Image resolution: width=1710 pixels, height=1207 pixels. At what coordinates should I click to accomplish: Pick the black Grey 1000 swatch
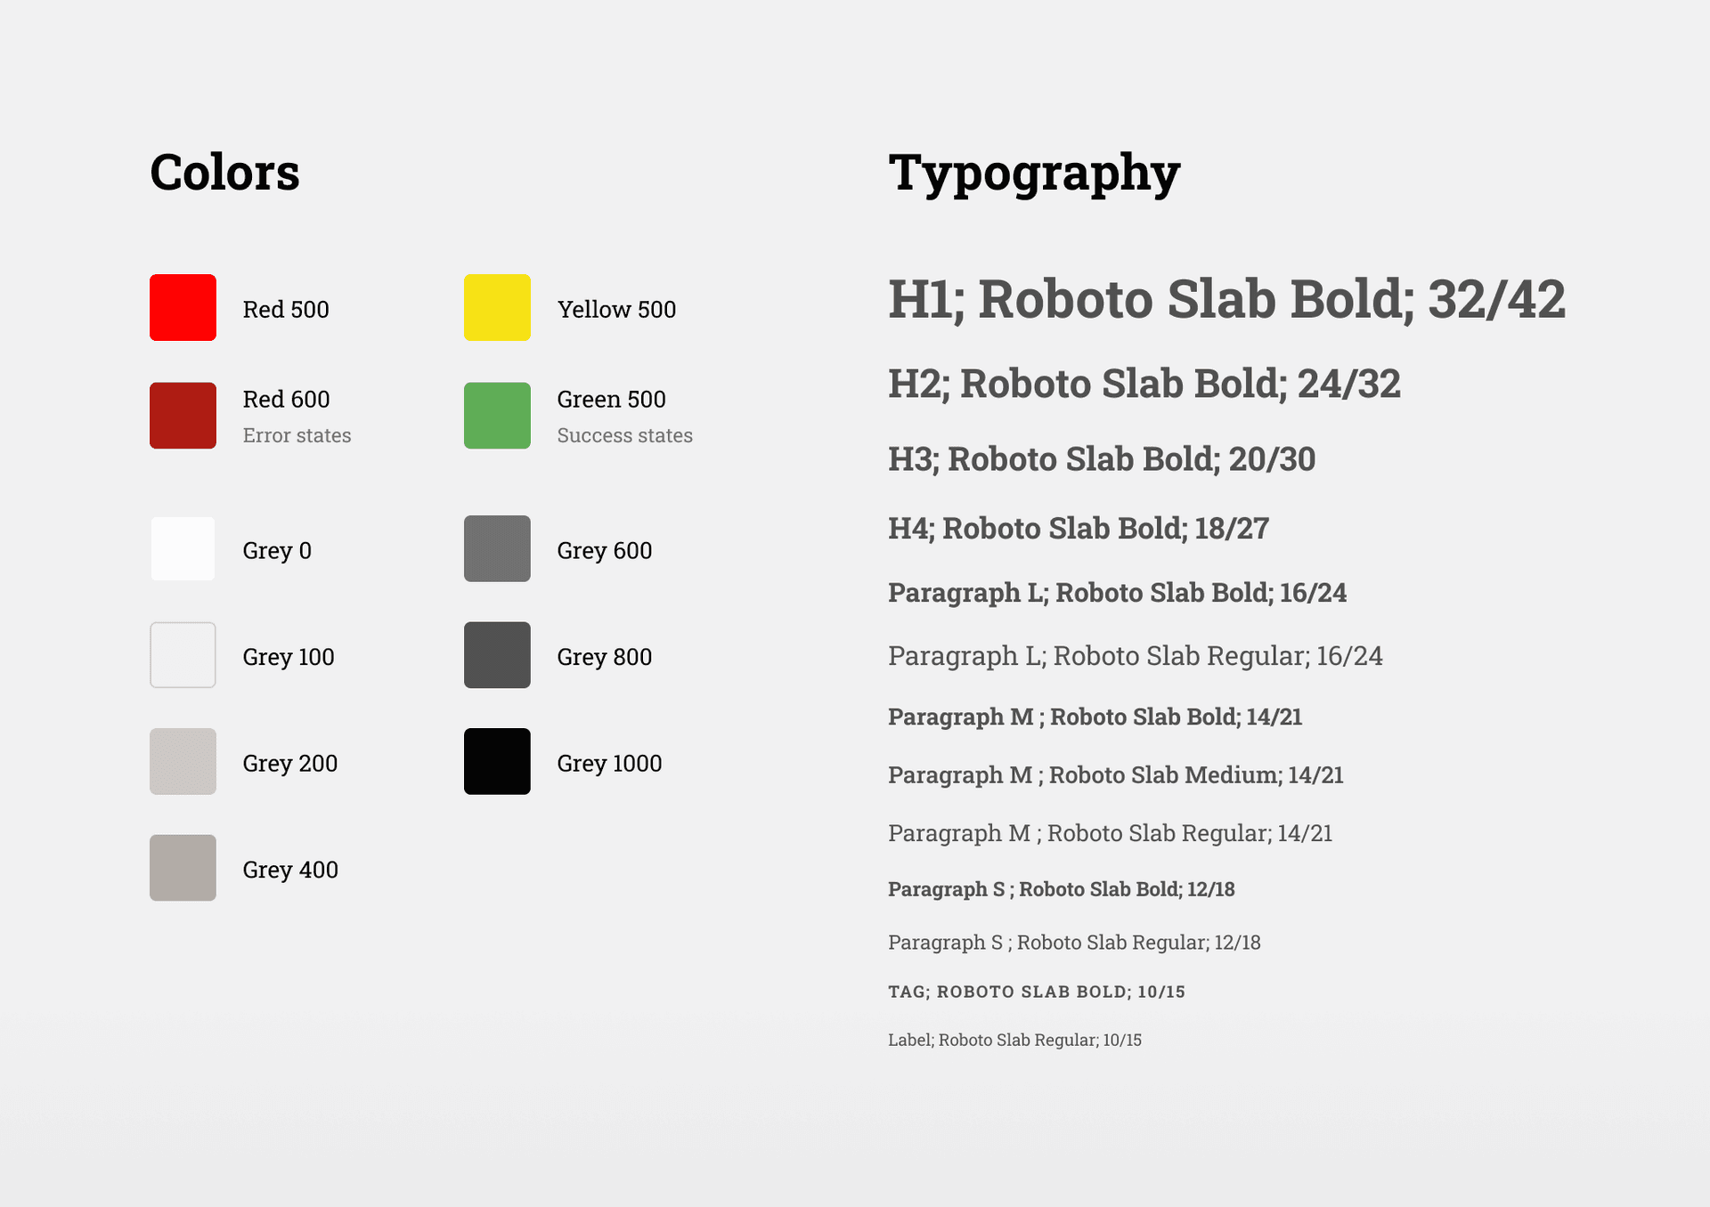click(497, 761)
